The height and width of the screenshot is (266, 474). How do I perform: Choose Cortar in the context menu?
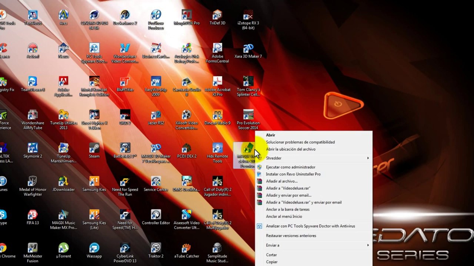pyautogui.click(x=313, y=255)
